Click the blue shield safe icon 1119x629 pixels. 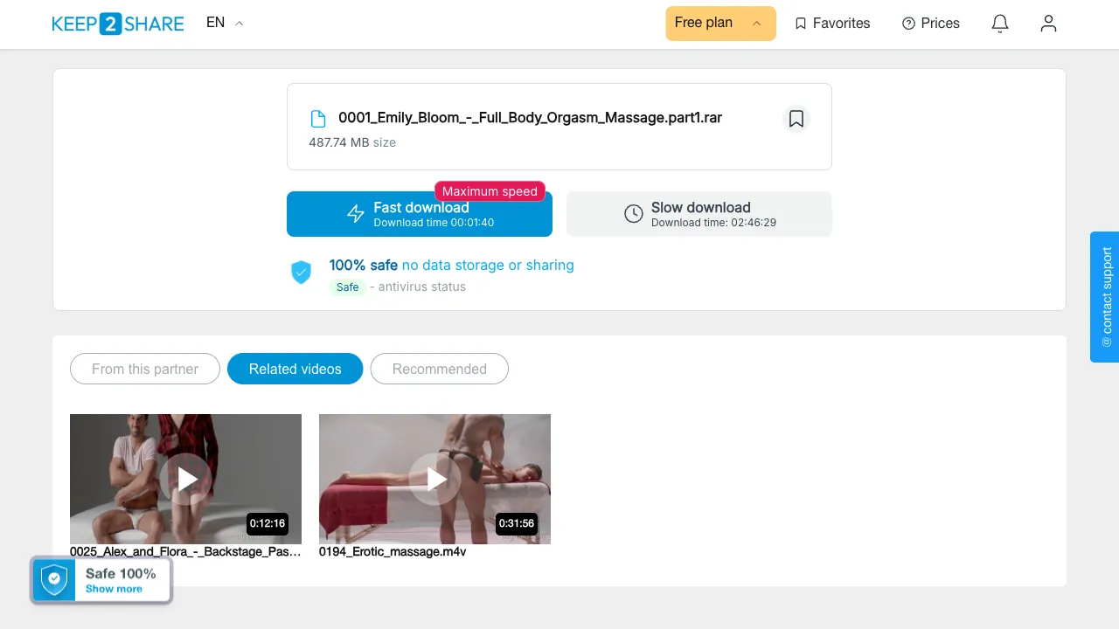click(301, 272)
